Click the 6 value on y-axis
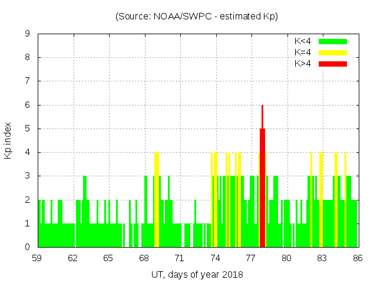Viewport: 377px width, 283px height. click(x=27, y=105)
